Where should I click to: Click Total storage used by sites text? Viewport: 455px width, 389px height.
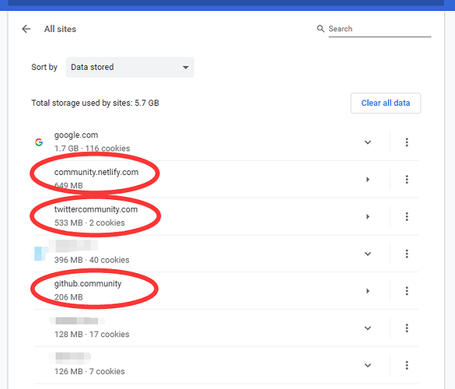(x=95, y=103)
